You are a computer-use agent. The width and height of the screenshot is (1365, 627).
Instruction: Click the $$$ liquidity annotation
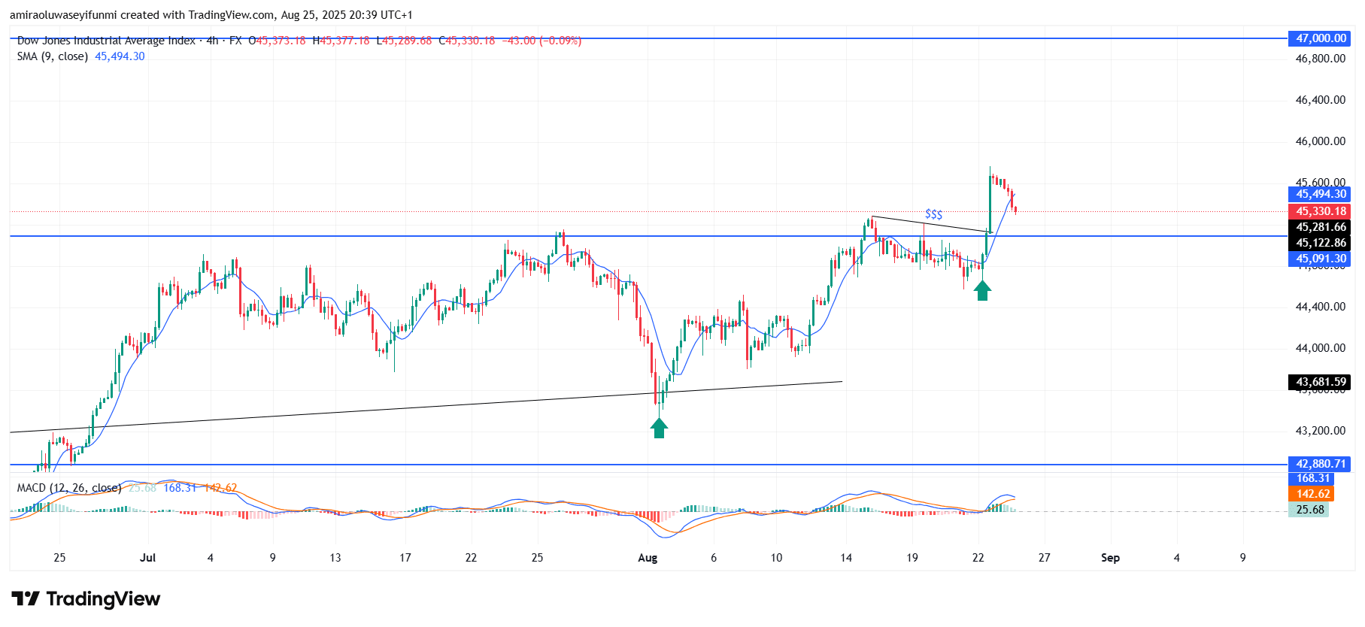(933, 214)
